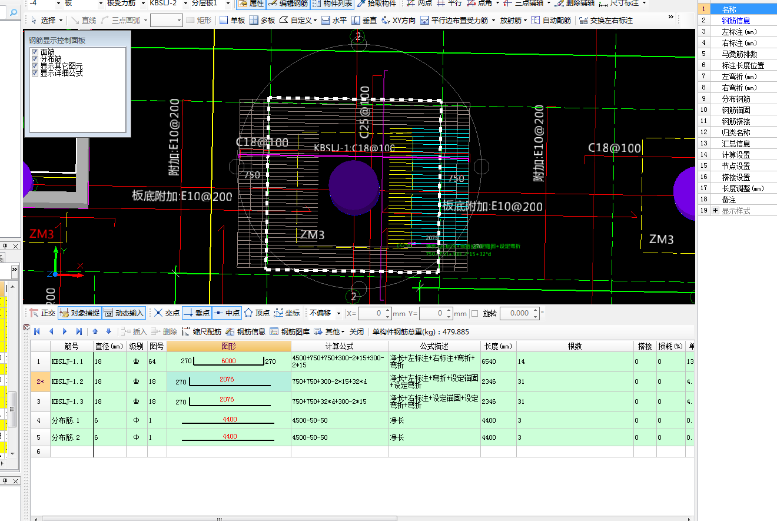Select 多板 multi-slab mode
The width and height of the screenshot is (777, 521).
coord(262,20)
